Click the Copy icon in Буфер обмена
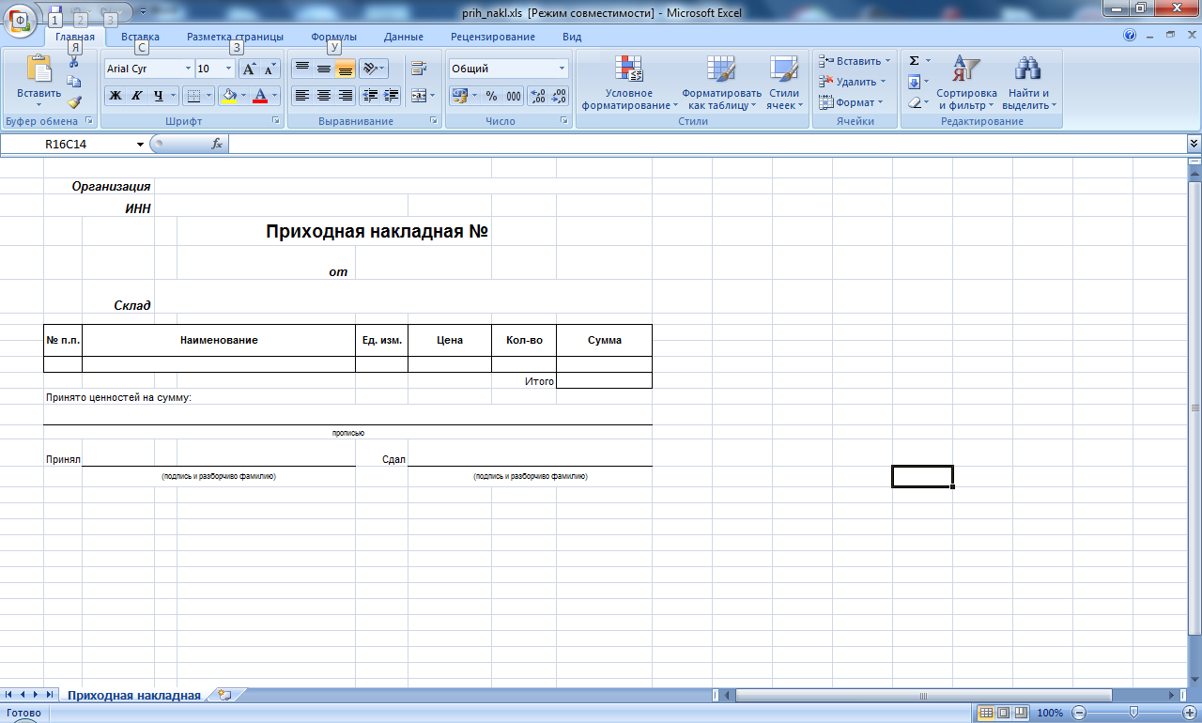Image resolution: width=1202 pixels, height=723 pixels. [x=74, y=83]
